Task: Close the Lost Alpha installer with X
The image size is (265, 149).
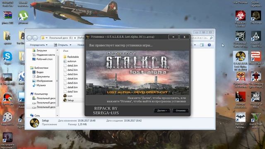Action: click(x=184, y=37)
